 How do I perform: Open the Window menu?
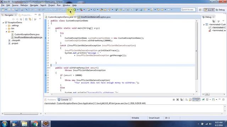66,5
